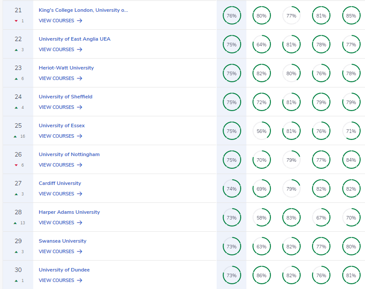365x289 pixels.
Task: Click the VIEW COURSES arrow for Swansea University
Action: pyautogui.click(x=80, y=251)
